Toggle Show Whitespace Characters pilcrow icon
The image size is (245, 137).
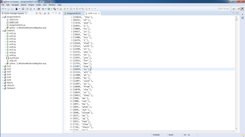pos(34,9)
